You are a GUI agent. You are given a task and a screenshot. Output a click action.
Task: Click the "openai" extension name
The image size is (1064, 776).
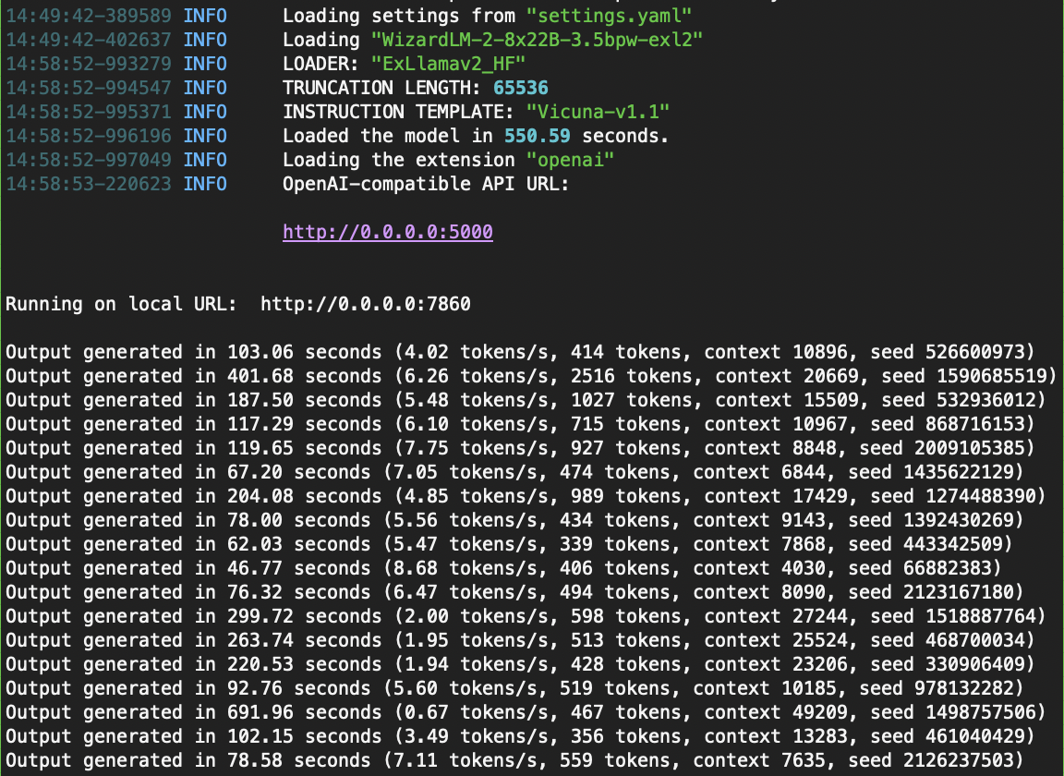570,160
